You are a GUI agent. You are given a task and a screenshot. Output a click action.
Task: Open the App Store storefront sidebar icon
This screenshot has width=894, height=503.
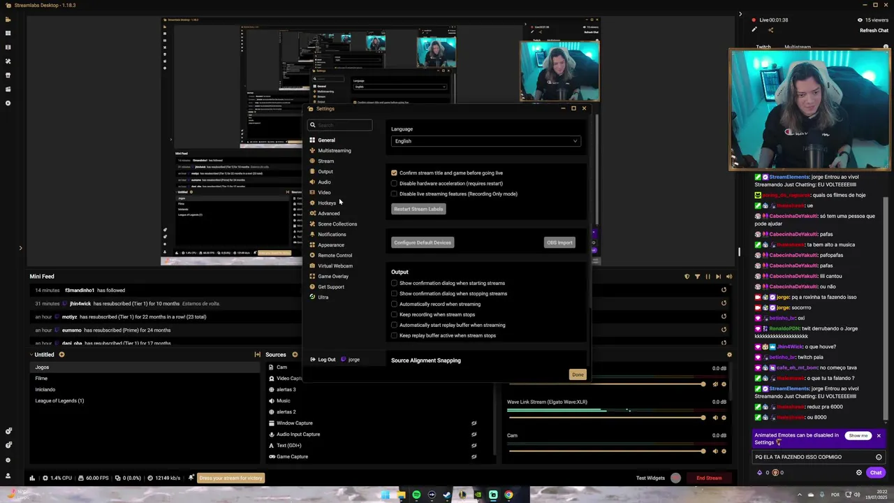[8, 75]
